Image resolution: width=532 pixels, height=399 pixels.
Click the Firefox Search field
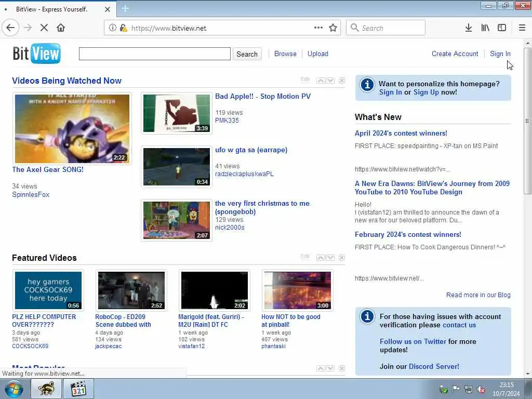[x=385, y=28]
